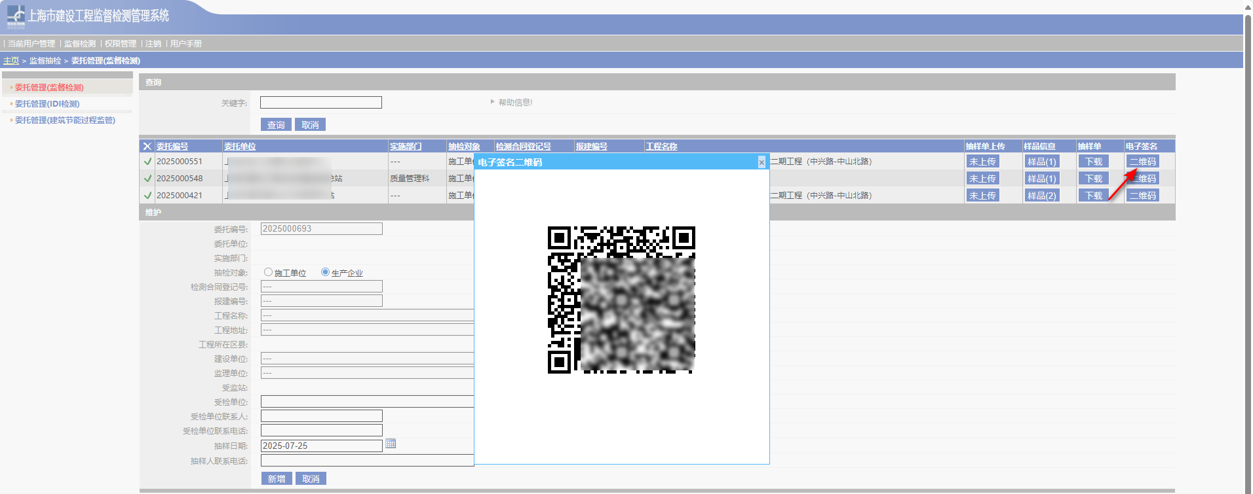Screen dimensions: 1253x494
Task: Close the 电子签名二维码 popup
Action: [761, 162]
